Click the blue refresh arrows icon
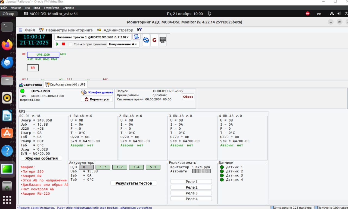Viewport: 348px width, 209px height. [146, 40]
